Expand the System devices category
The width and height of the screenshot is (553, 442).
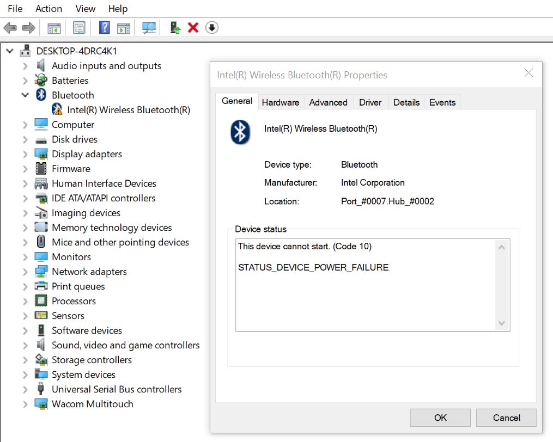[25, 375]
